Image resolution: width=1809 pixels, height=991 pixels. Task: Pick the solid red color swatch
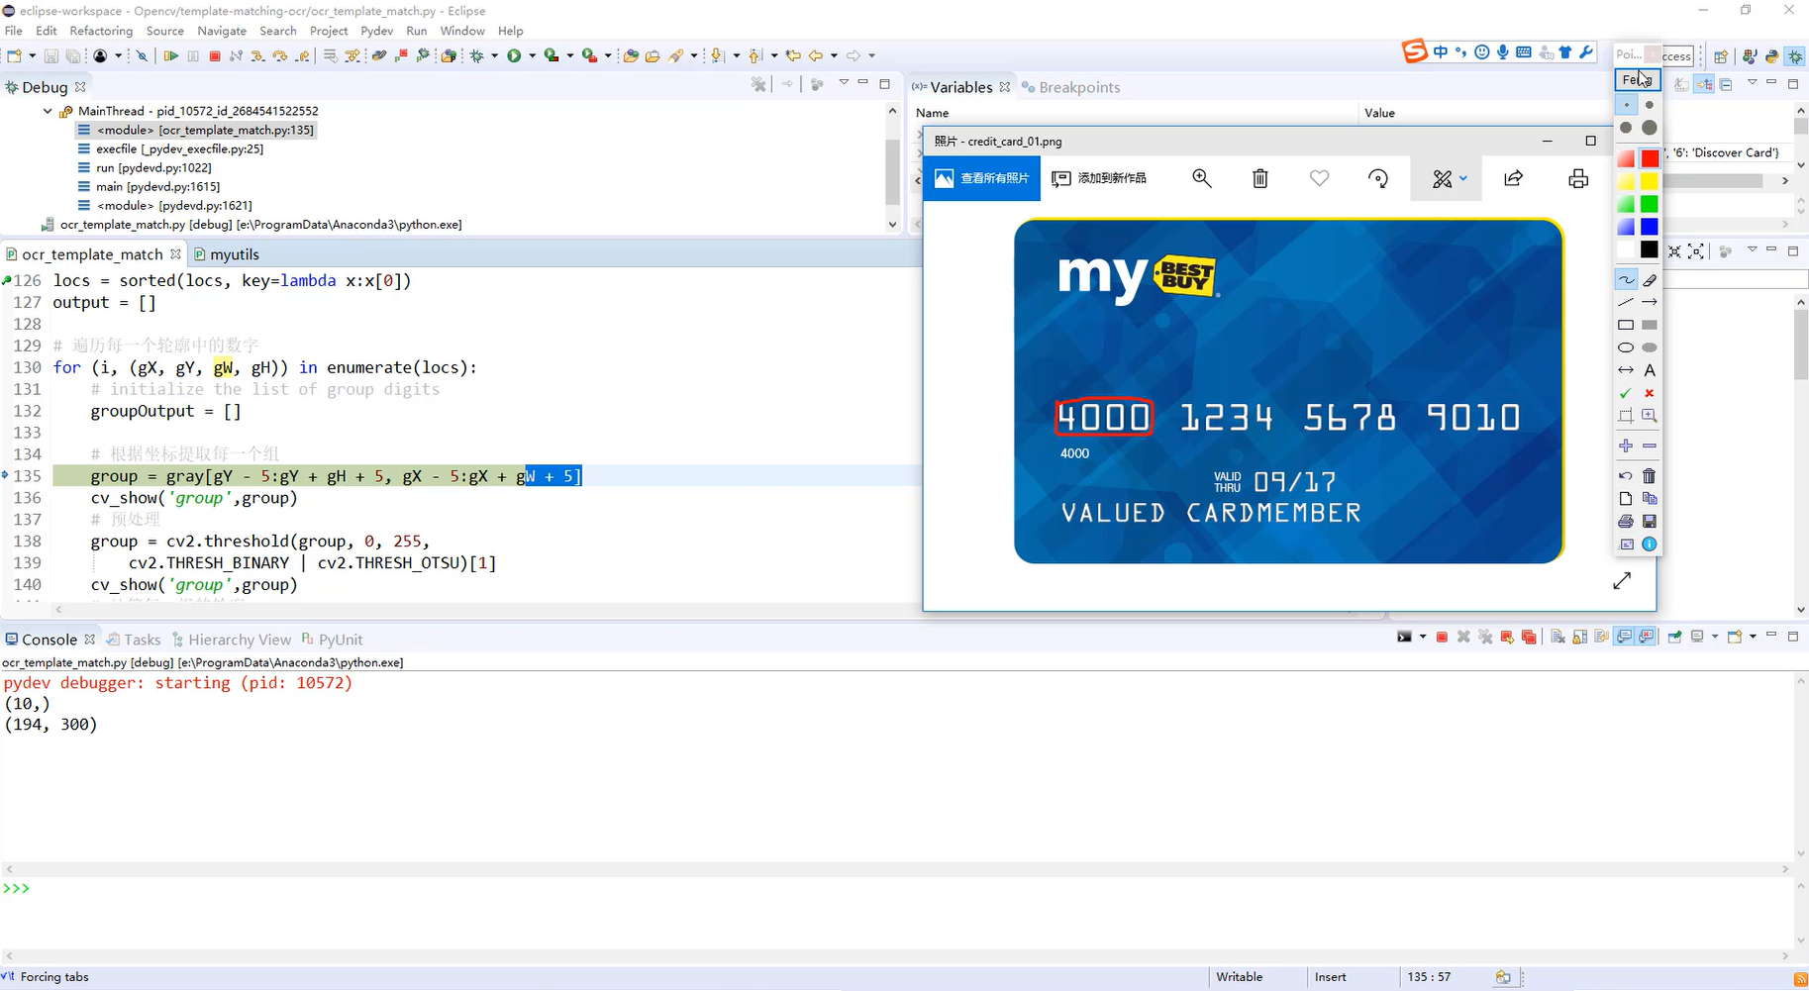(x=1650, y=158)
